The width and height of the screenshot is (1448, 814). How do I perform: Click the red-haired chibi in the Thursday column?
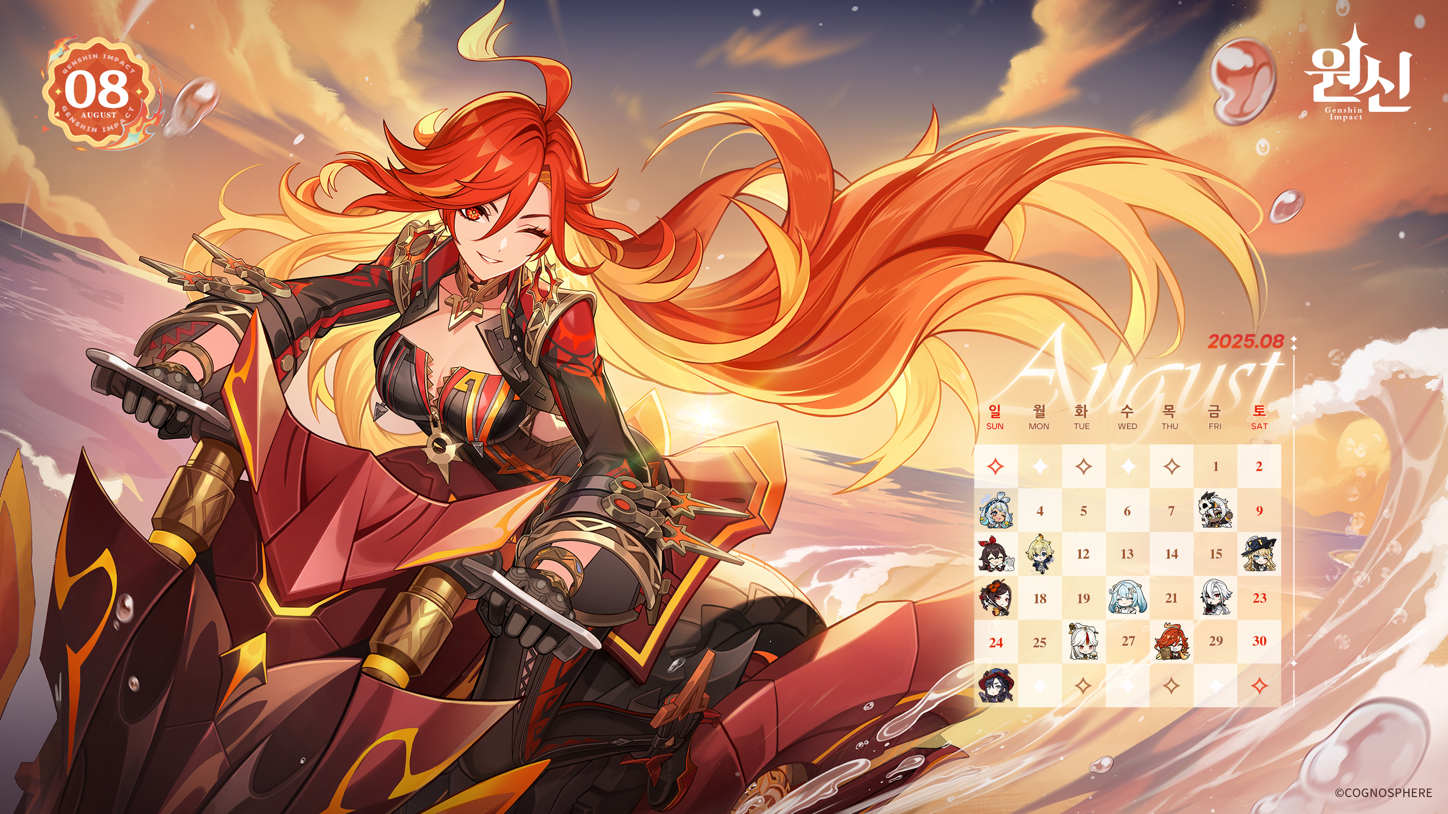[1171, 642]
